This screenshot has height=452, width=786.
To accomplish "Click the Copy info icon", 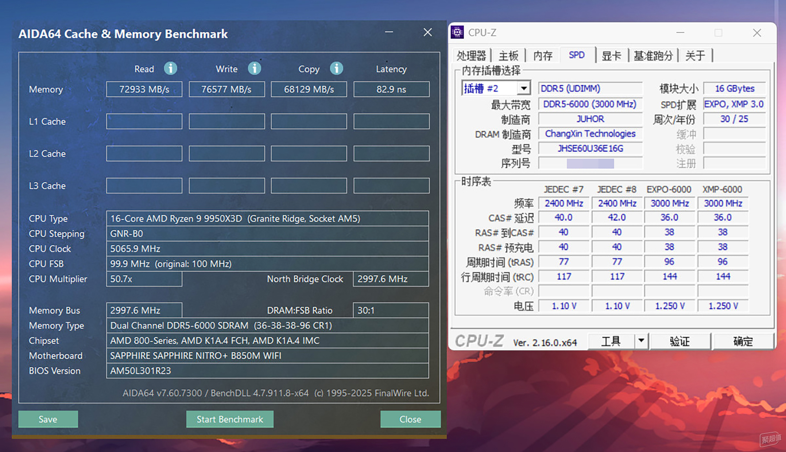I will (x=336, y=68).
